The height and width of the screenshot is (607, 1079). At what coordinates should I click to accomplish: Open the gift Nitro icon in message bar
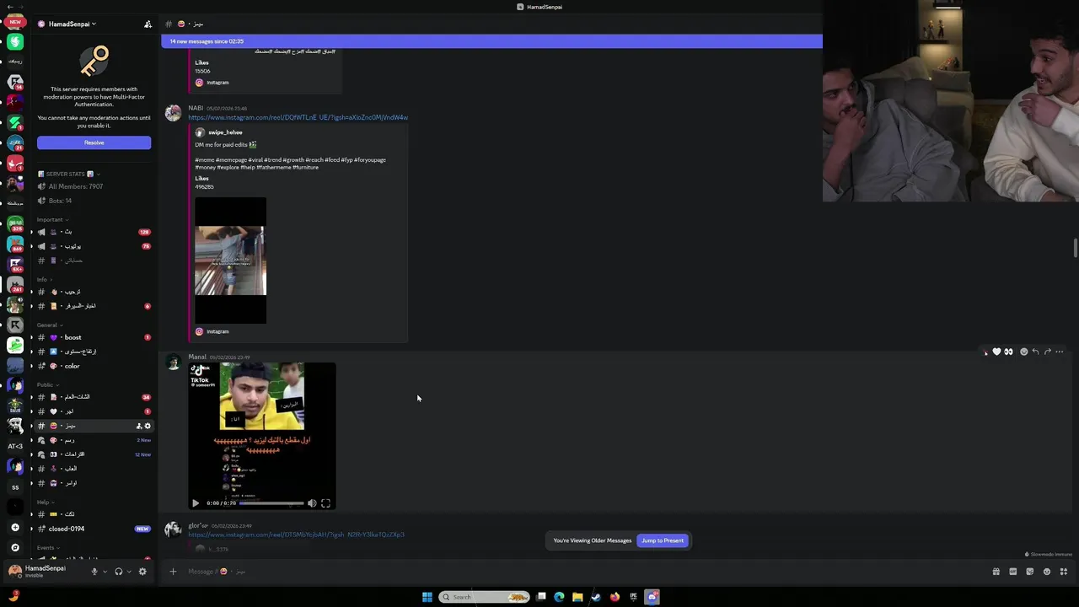coord(996,572)
